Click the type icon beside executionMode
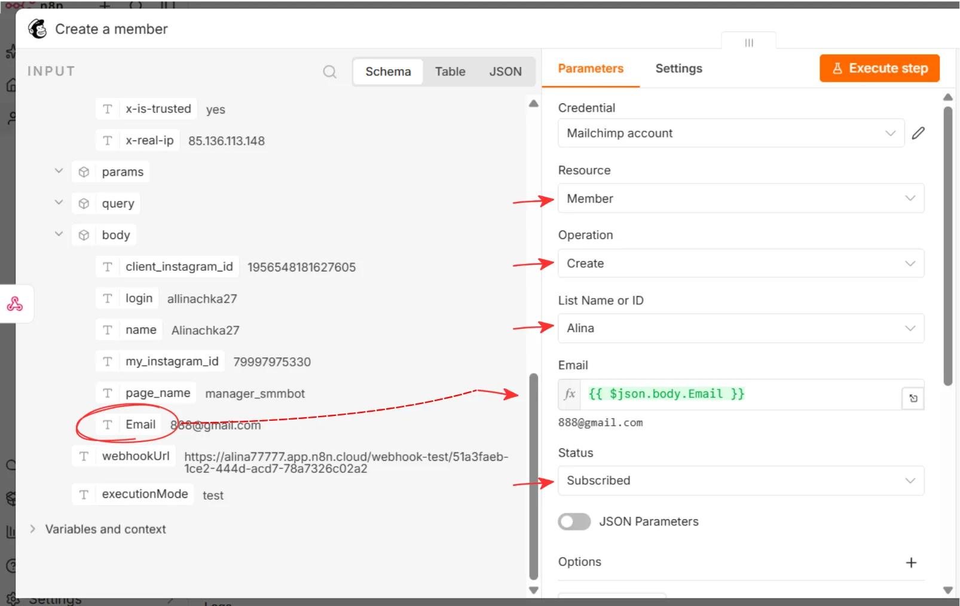960x606 pixels. pyautogui.click(x=84, y=494)
